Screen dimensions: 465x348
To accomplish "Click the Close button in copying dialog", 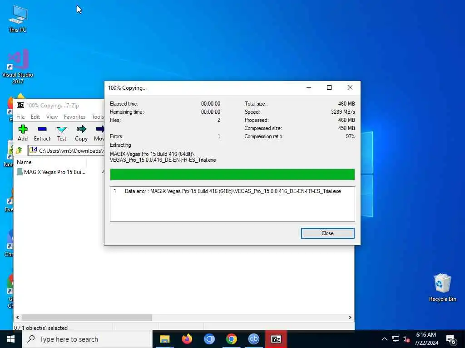I will point(327,233).
